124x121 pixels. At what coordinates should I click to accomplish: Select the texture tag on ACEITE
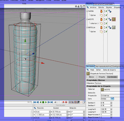click(x=114, y=19)
